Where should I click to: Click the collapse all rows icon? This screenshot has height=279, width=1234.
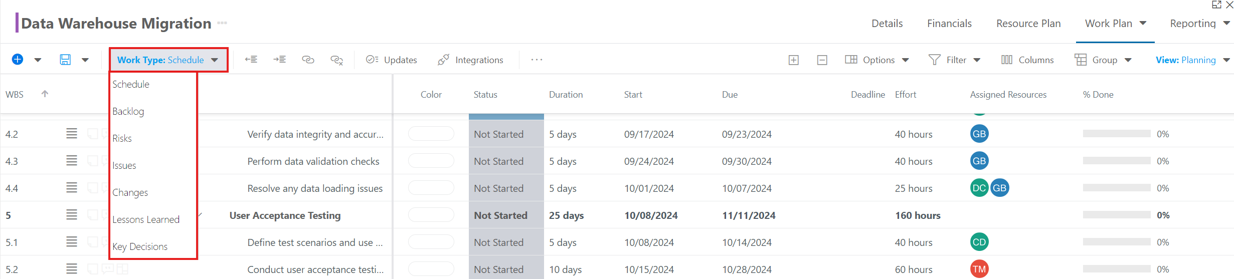pos(822,60)
